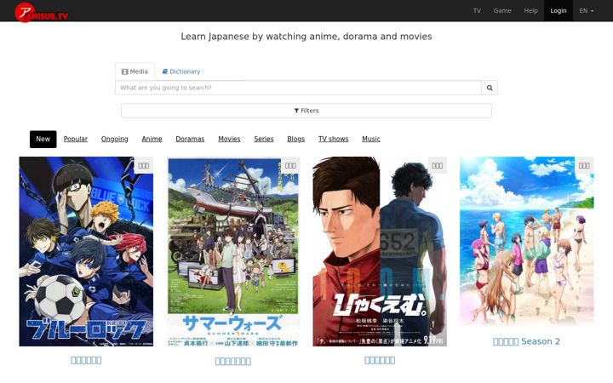613x383 pixels.
Task: Select the Doramas category link
Action: [190, 139]
